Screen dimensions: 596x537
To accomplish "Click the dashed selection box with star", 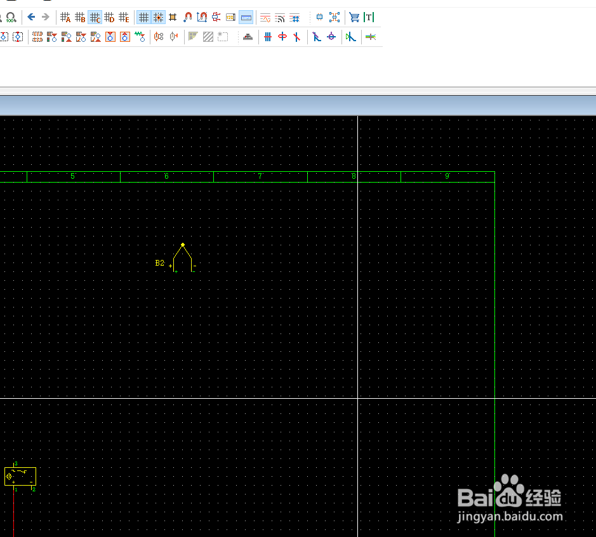I will click(x=223, y=37).
